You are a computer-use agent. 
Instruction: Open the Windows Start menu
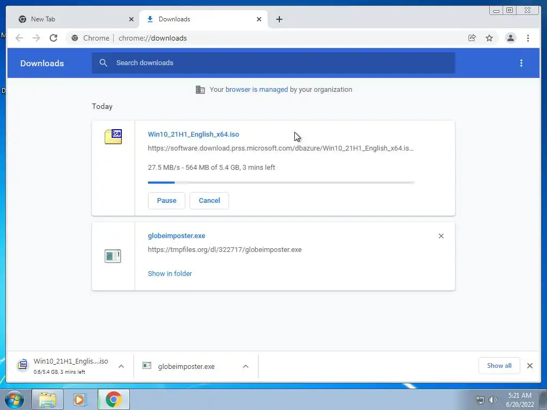[x=14, y=399]
